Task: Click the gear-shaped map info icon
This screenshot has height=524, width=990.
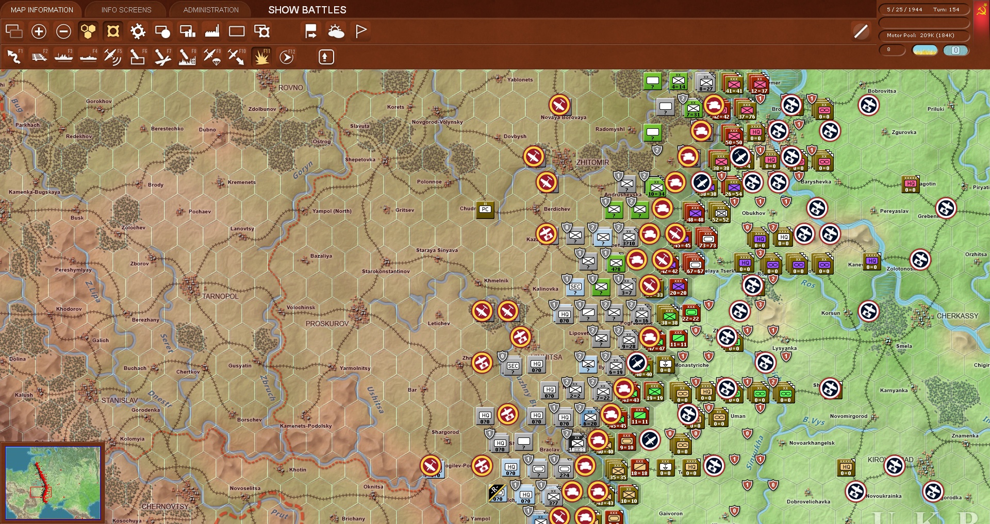Action: pyautogui.click(x=138, y=31)
